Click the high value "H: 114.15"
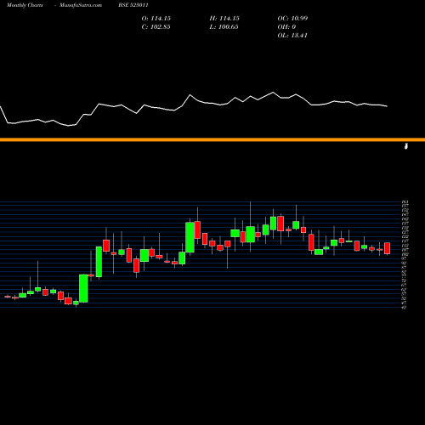The image size is (425, 425). pyautogui.click(x=224, y=19)
